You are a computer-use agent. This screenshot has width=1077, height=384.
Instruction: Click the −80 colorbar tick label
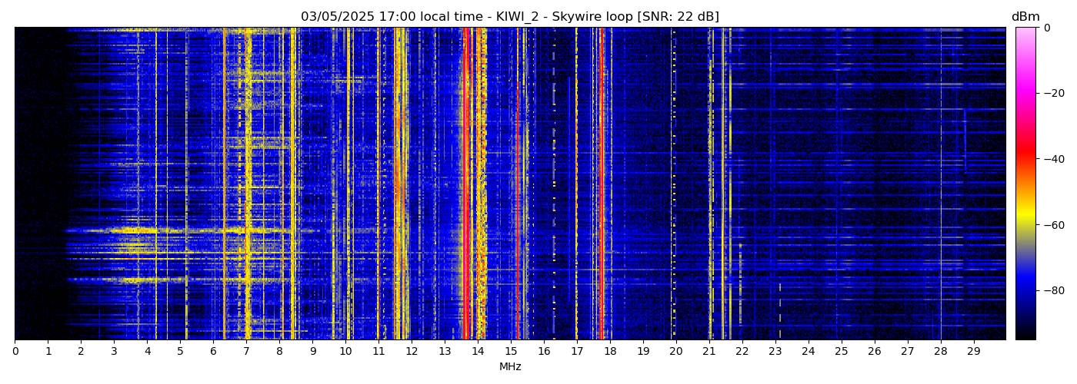1053,290
